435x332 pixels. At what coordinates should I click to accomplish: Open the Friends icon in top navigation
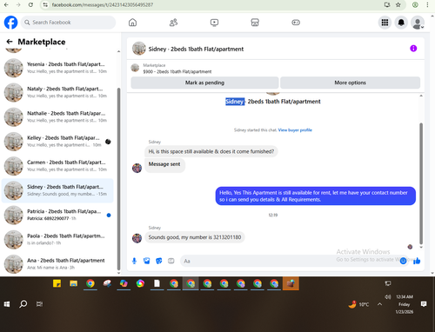pyautogui.click(x=173, y=23)
